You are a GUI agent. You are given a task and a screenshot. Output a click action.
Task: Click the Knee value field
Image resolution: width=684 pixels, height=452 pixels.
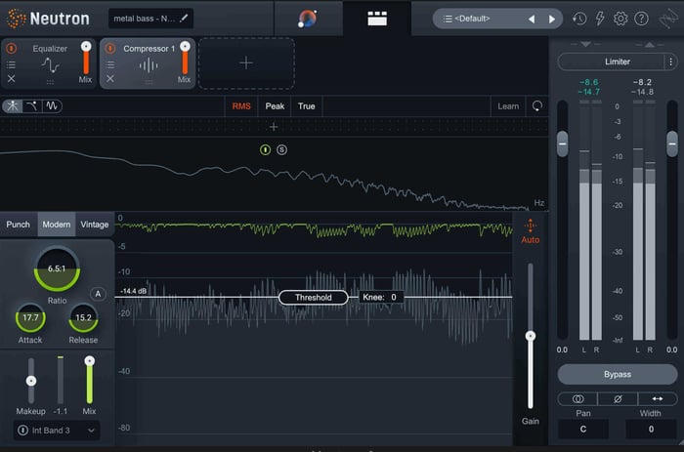coord(381,297)
